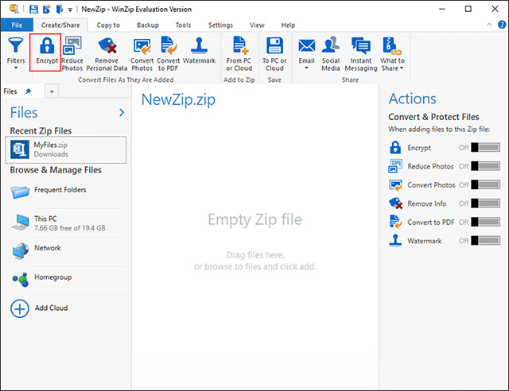Enable the Convert to PDF switch

484,222
